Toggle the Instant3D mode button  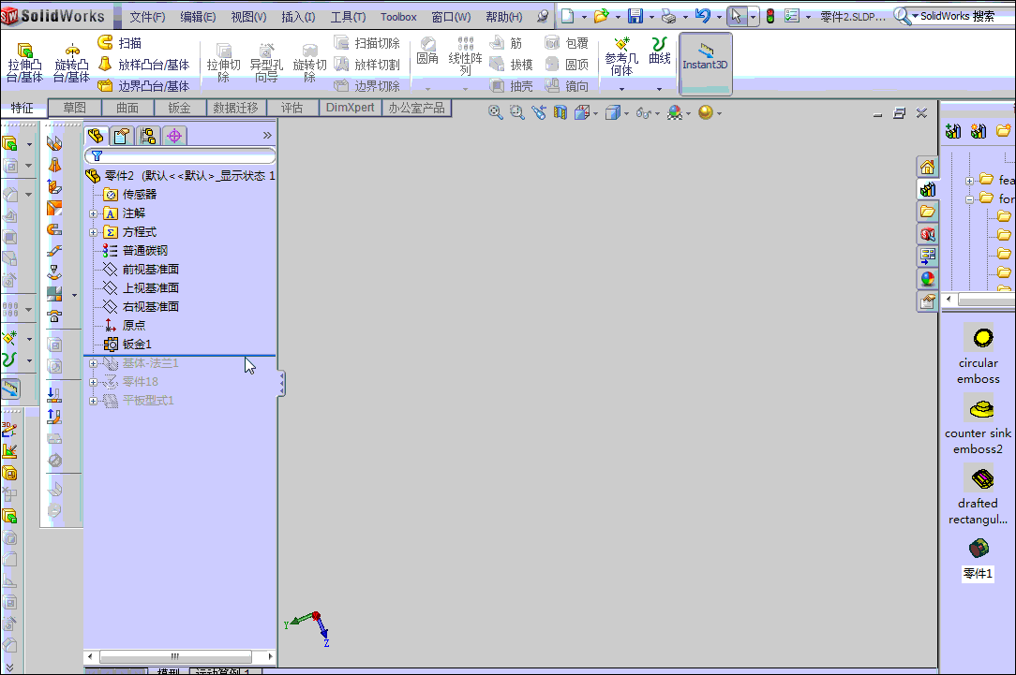point(705,64)
